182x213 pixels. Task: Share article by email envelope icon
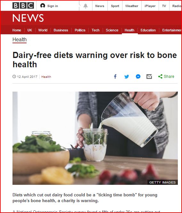coord(149,77)
